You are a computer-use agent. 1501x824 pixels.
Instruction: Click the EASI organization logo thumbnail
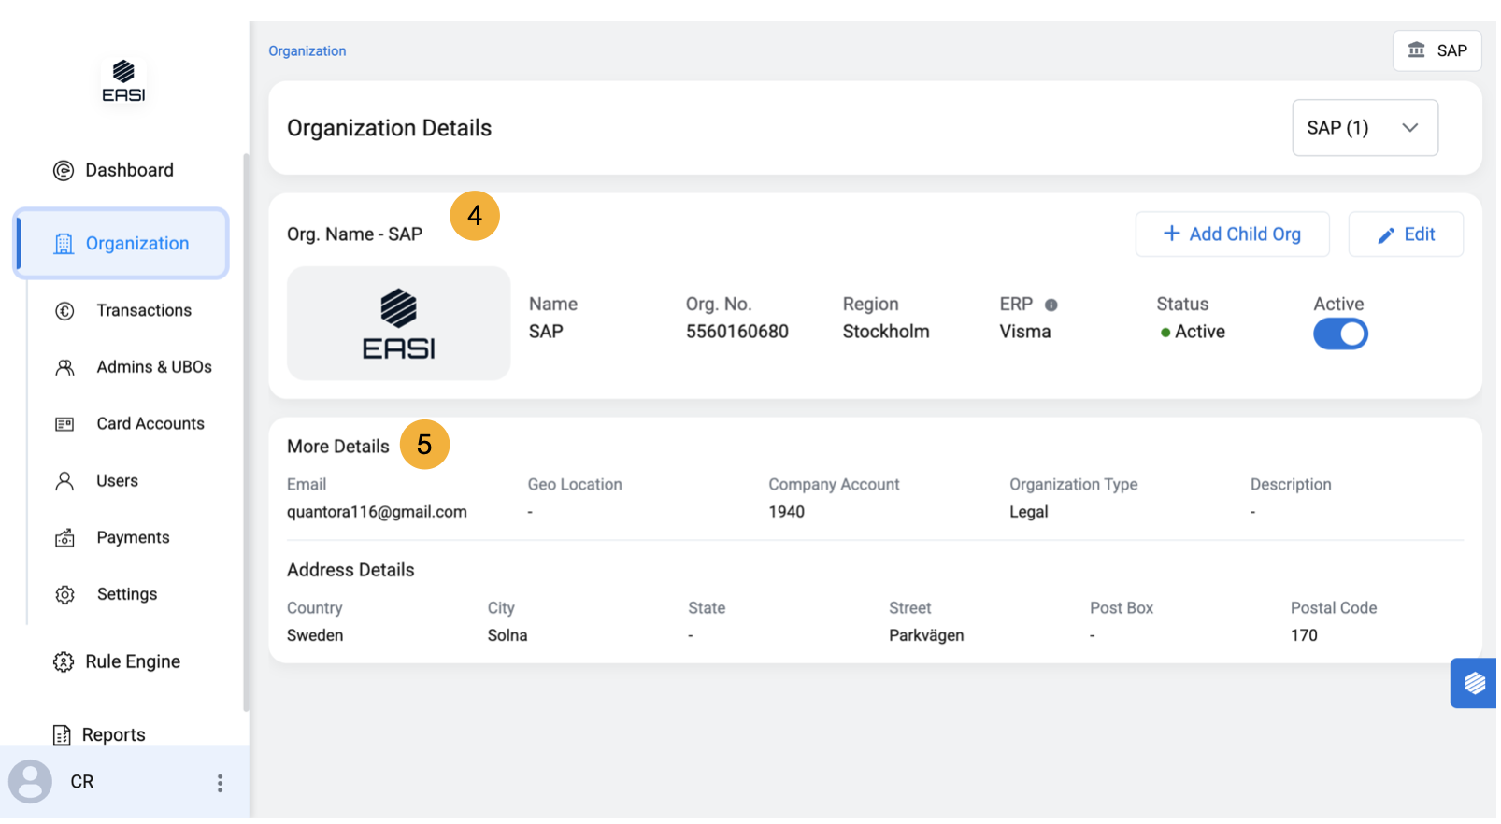tap(398, 323)
